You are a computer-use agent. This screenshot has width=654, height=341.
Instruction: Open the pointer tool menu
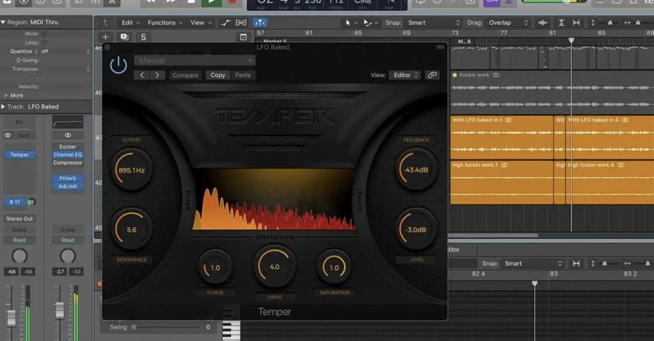[x=351, y=23]
